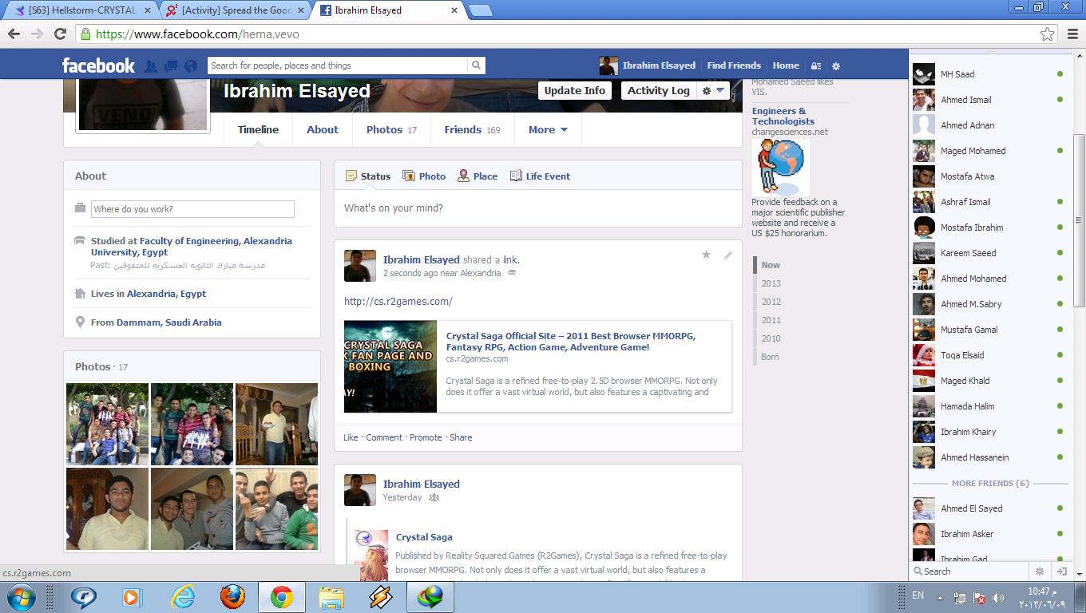Image resolution: width=1086 pixels, height=613 pixels.
Task: Expand the More dropdown on profile
Action: [x=548, y=130]
